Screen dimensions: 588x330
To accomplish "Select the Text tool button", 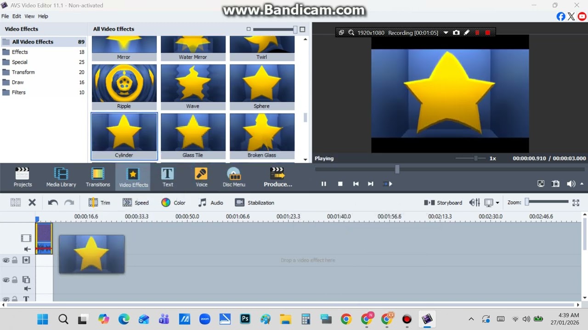I will tap(168, 177).
